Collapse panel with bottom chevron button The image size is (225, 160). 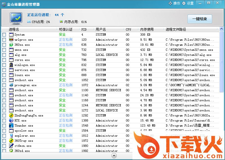(x=114, y=156)
